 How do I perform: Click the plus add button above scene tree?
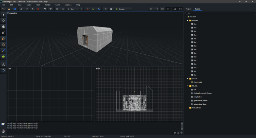(185, 13)
